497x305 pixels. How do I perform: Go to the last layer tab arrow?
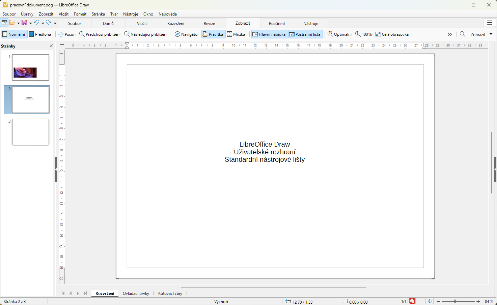(x=85, y=293)
